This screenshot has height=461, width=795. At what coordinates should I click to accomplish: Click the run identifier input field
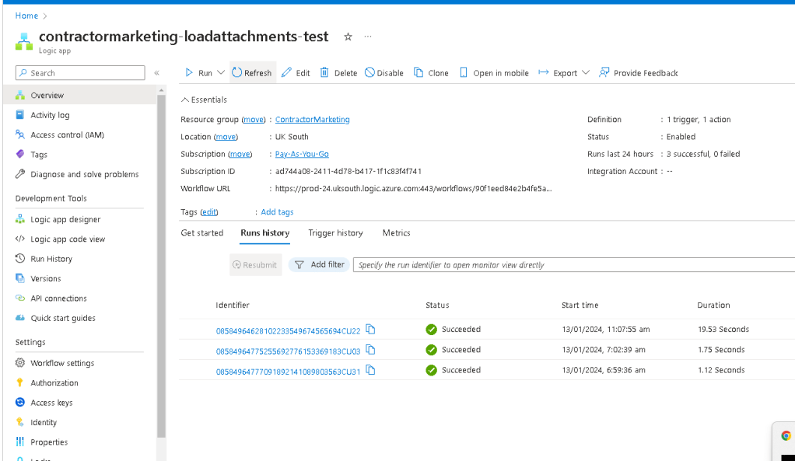(573, 264)
